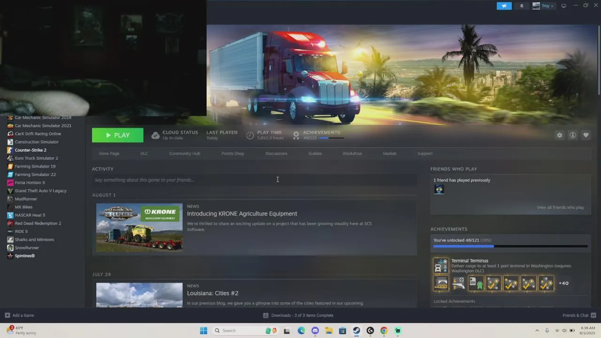Open the weather widget on taskbar
Image resolution: width=601 pixels, height=338 pixels.
pos(22,330)
